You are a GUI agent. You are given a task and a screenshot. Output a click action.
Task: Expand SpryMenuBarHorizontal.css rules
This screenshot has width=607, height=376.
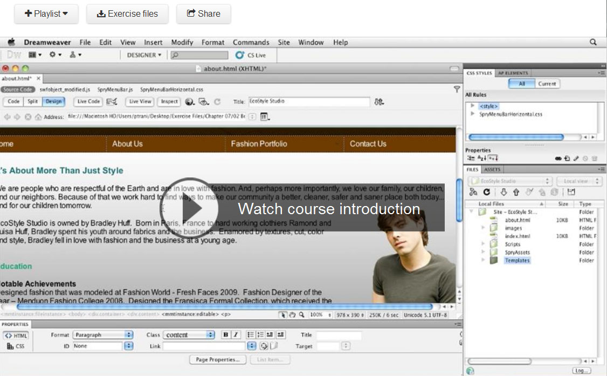pyautogui.click(x=472, y=114)
